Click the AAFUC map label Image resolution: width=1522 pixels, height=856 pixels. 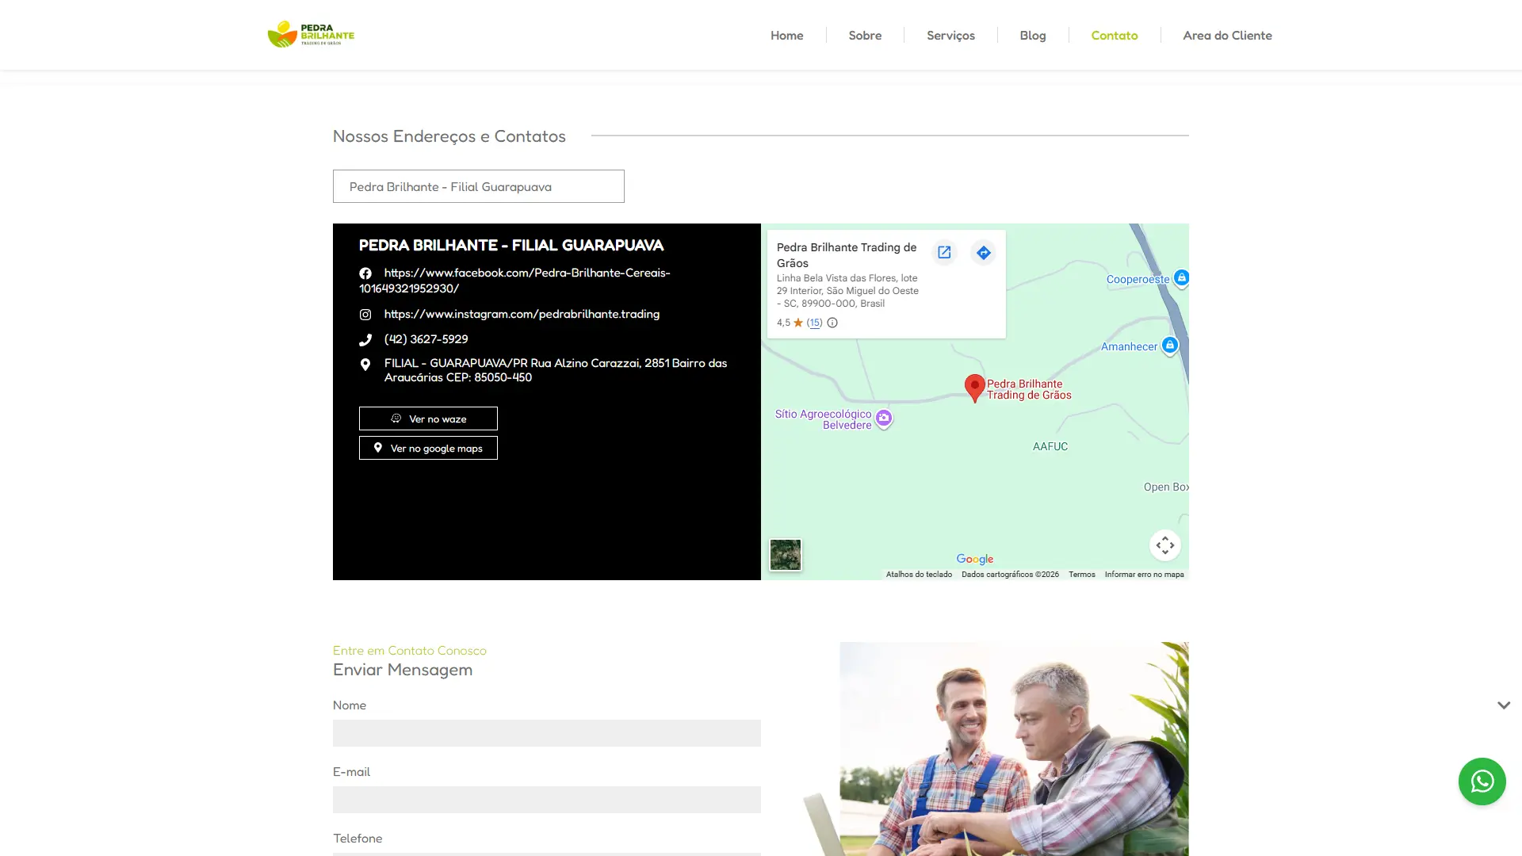click(x=1050, y=447)
